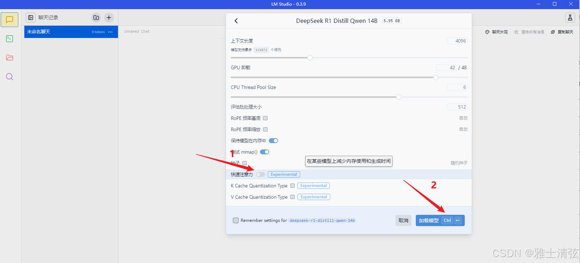Screen dimensions: 580x263
Task: Collapse the chat history sidebar panel
Action: pyautogui.click(x=31, y=18)
